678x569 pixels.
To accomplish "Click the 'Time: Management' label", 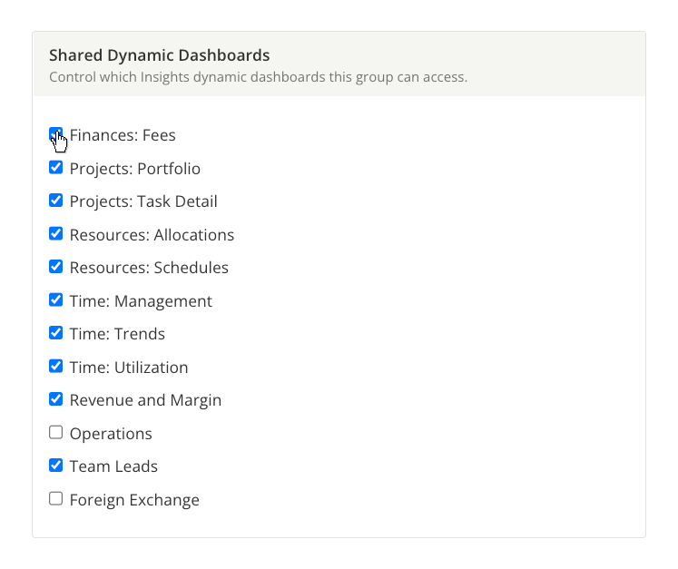I will [141, 301].
